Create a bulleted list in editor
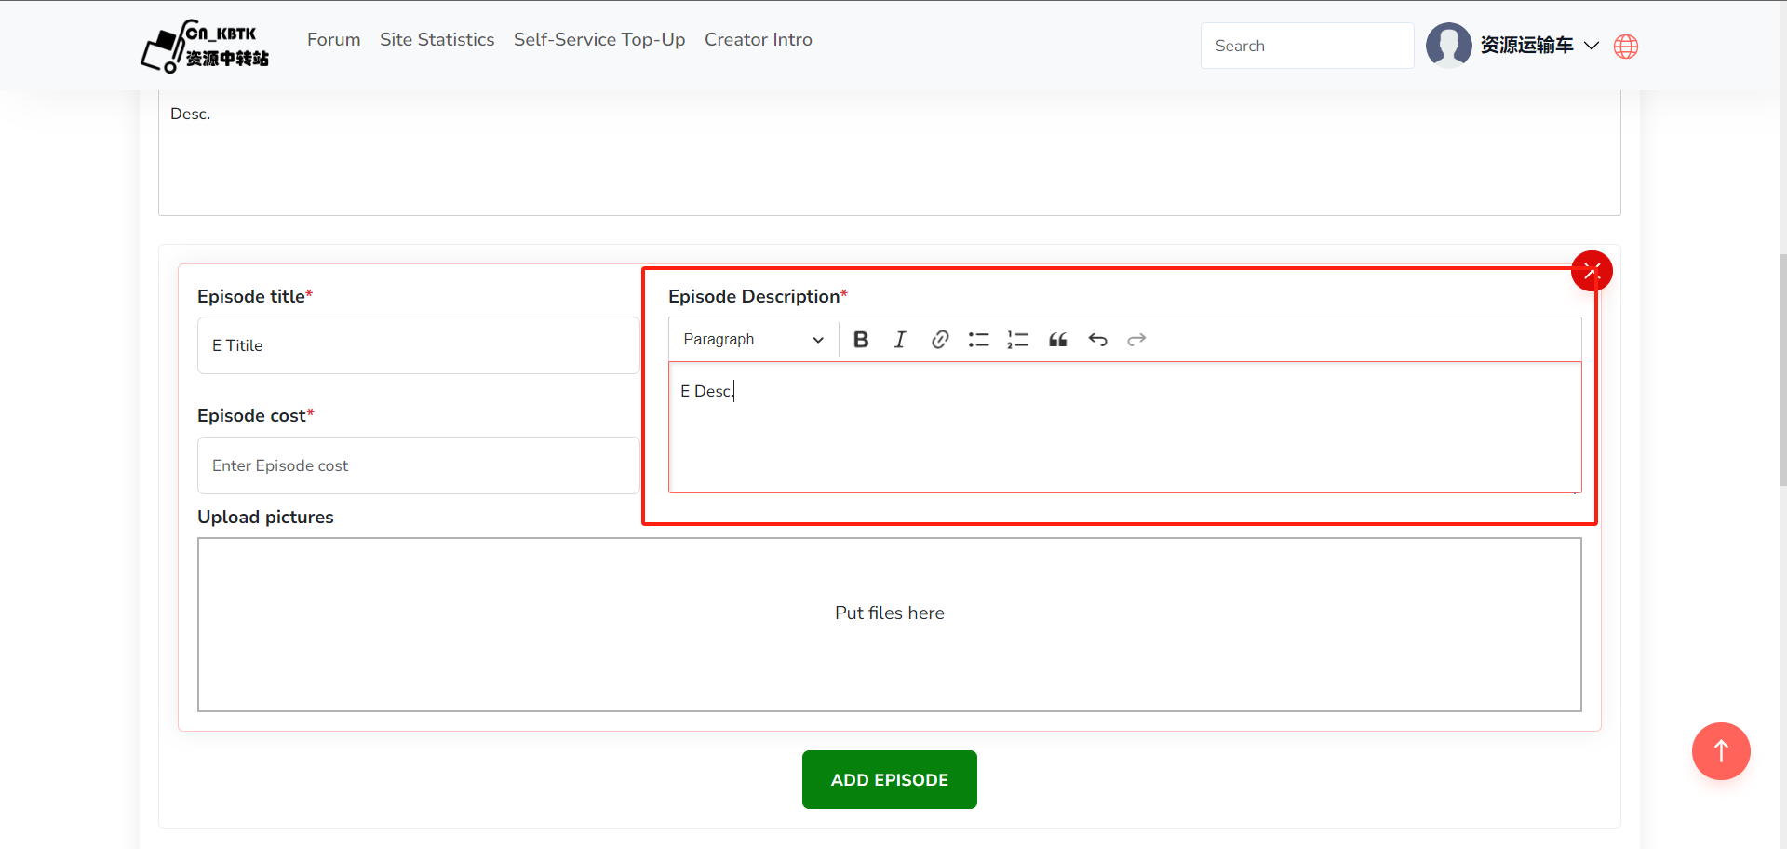The height and width of the screenshot is (849, 1787). 978,340
